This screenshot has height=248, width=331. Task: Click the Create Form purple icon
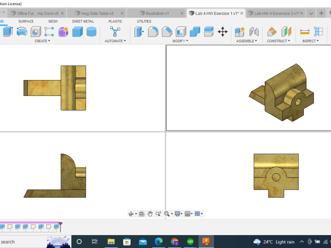tap(63, 32)
